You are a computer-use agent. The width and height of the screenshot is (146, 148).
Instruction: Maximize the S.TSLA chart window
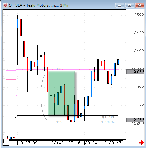point(130,5)
